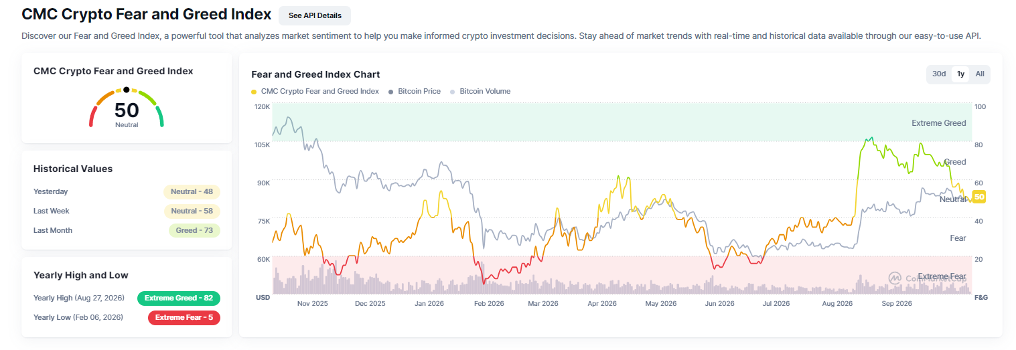This screenshot has width=1016, height=350.
Task: Click the F&G axis unit label
Action: pos(981,296)
